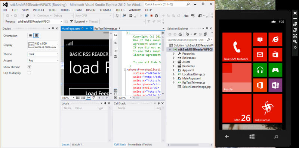This screenshot has height=148, width=299.
Task: Open designer zoom dropdown 100%
Action: [x=68, y=97]
